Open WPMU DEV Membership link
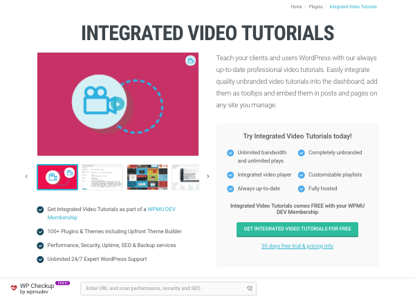Image resolution: width=415 pixels, height=299 pixels. tap(111, 213)
